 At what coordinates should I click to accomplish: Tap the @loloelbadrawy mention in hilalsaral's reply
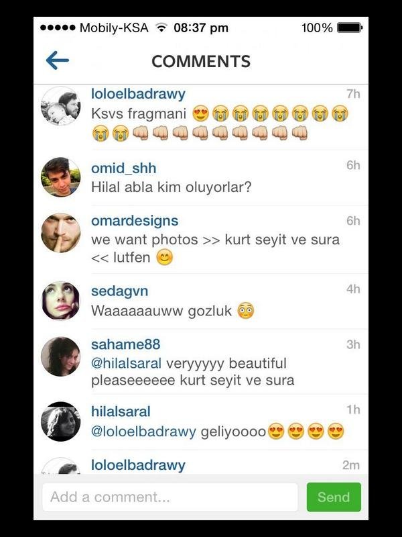[143, 432]
